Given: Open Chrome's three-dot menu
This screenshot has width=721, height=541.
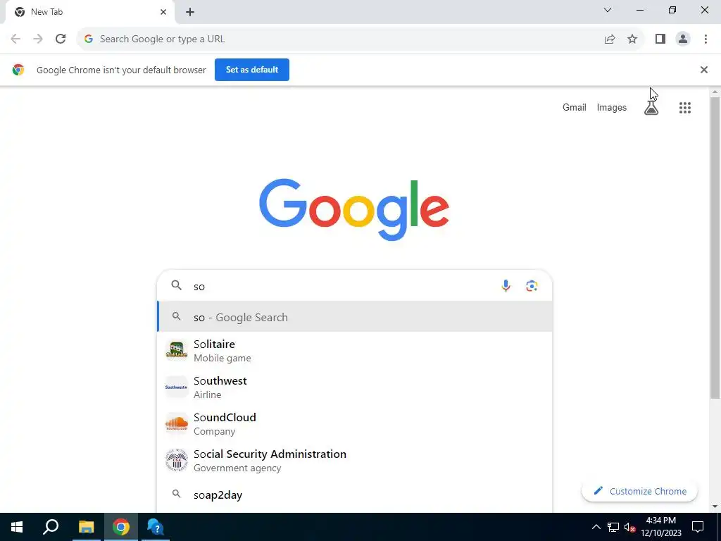Looking at the screenshot, I should tap(706, 39).
